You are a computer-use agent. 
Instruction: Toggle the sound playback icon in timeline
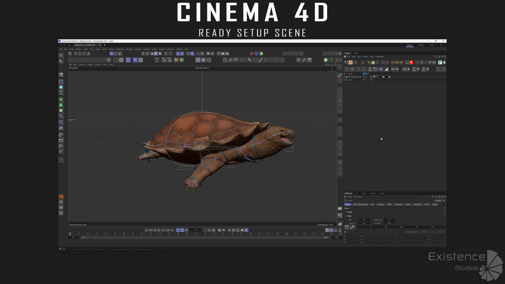(x=186, y=230)
